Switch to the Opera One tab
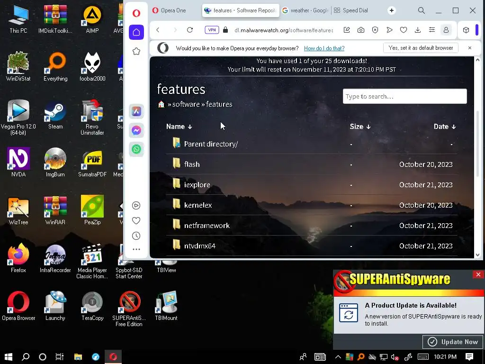 pos(174,10)
